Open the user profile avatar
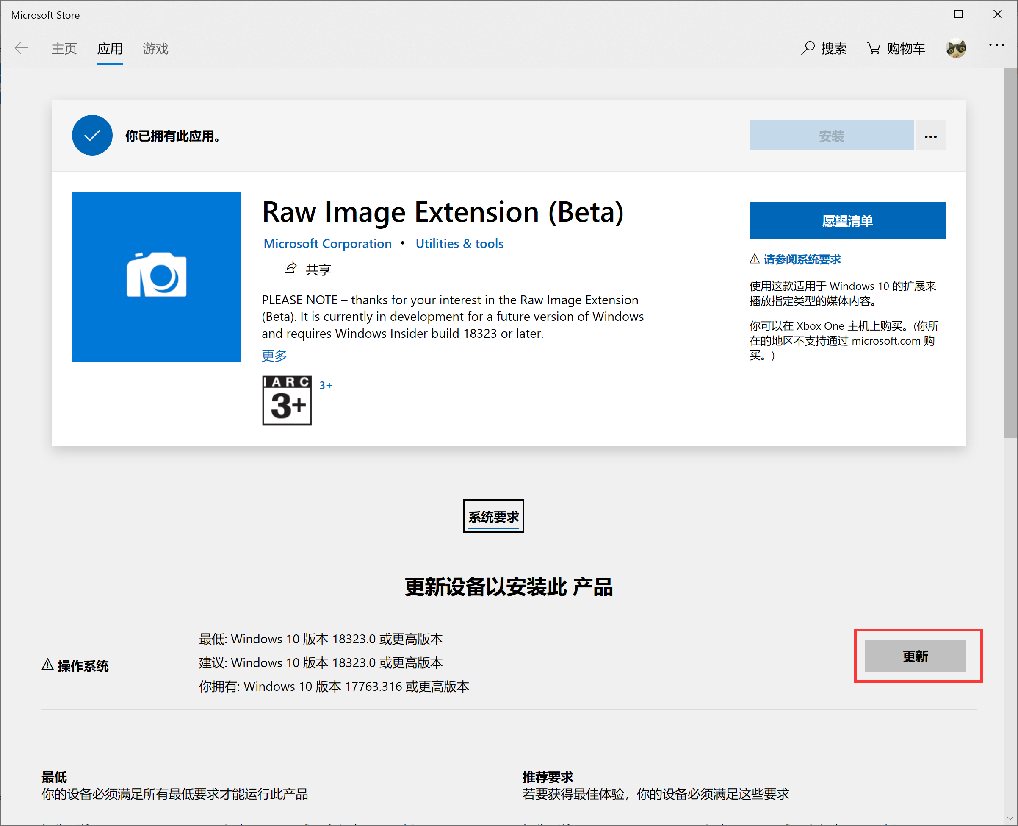This screenshot has height=826, width=1018. click(956, 48)
